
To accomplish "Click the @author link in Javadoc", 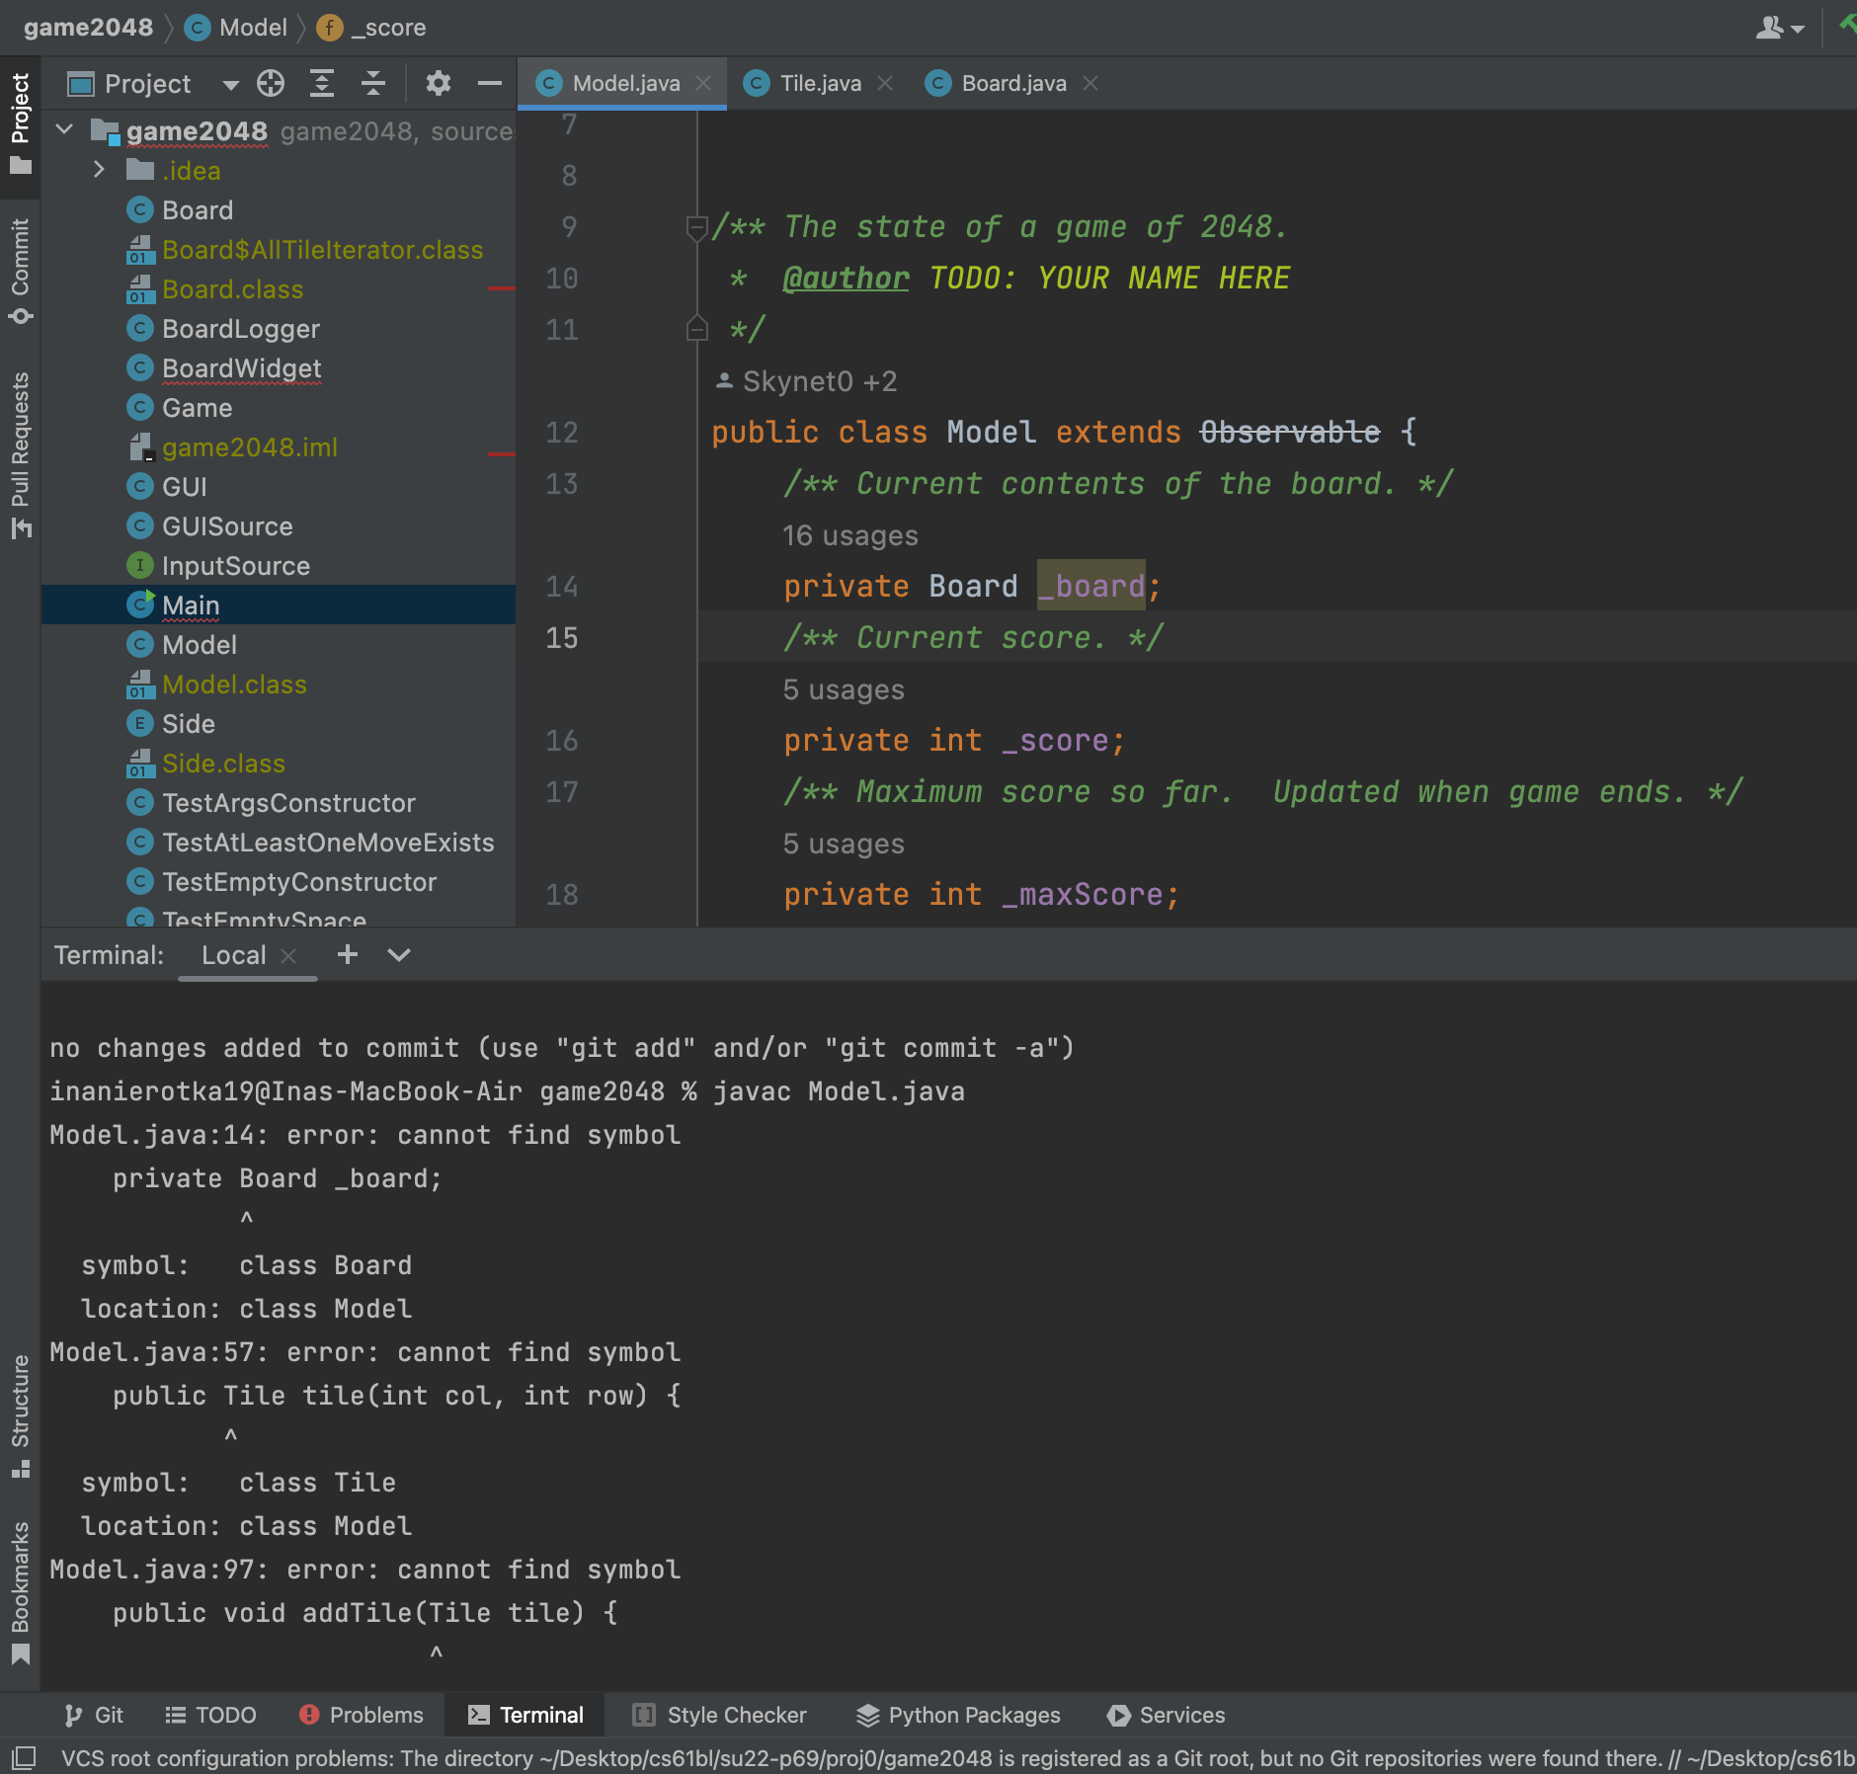I will (x=846, y=279).
